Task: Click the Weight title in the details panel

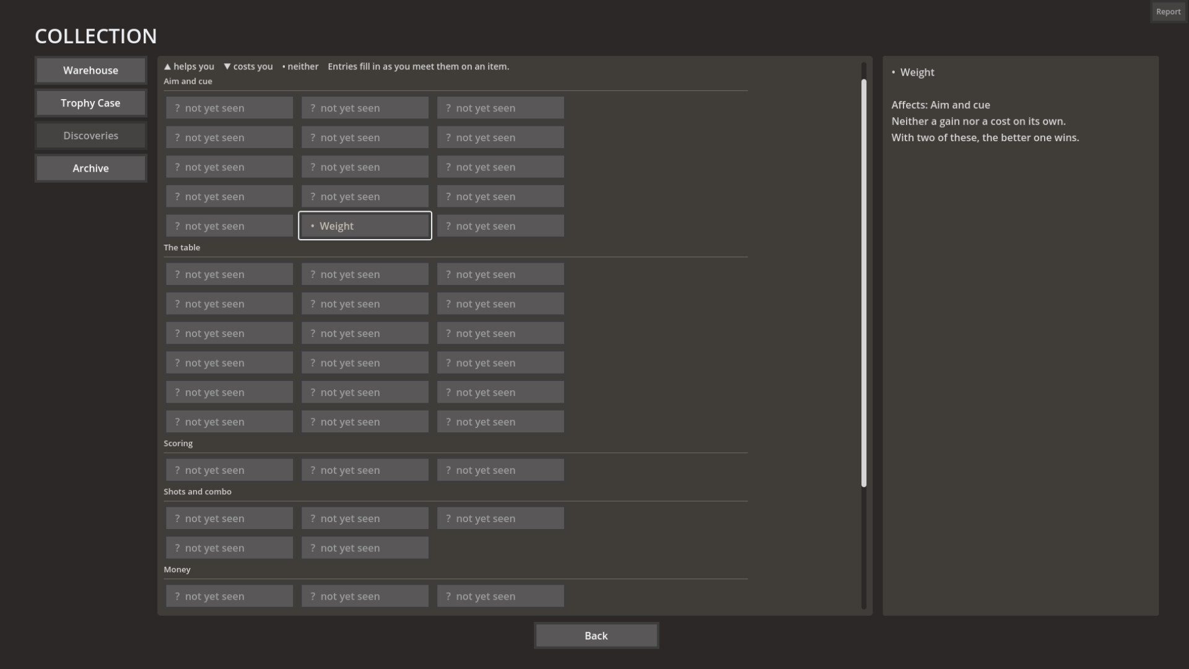Action: [x=917, y=72]
